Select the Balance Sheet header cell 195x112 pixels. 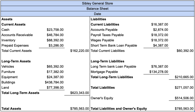pyautogui.click(x=97, y=9)
